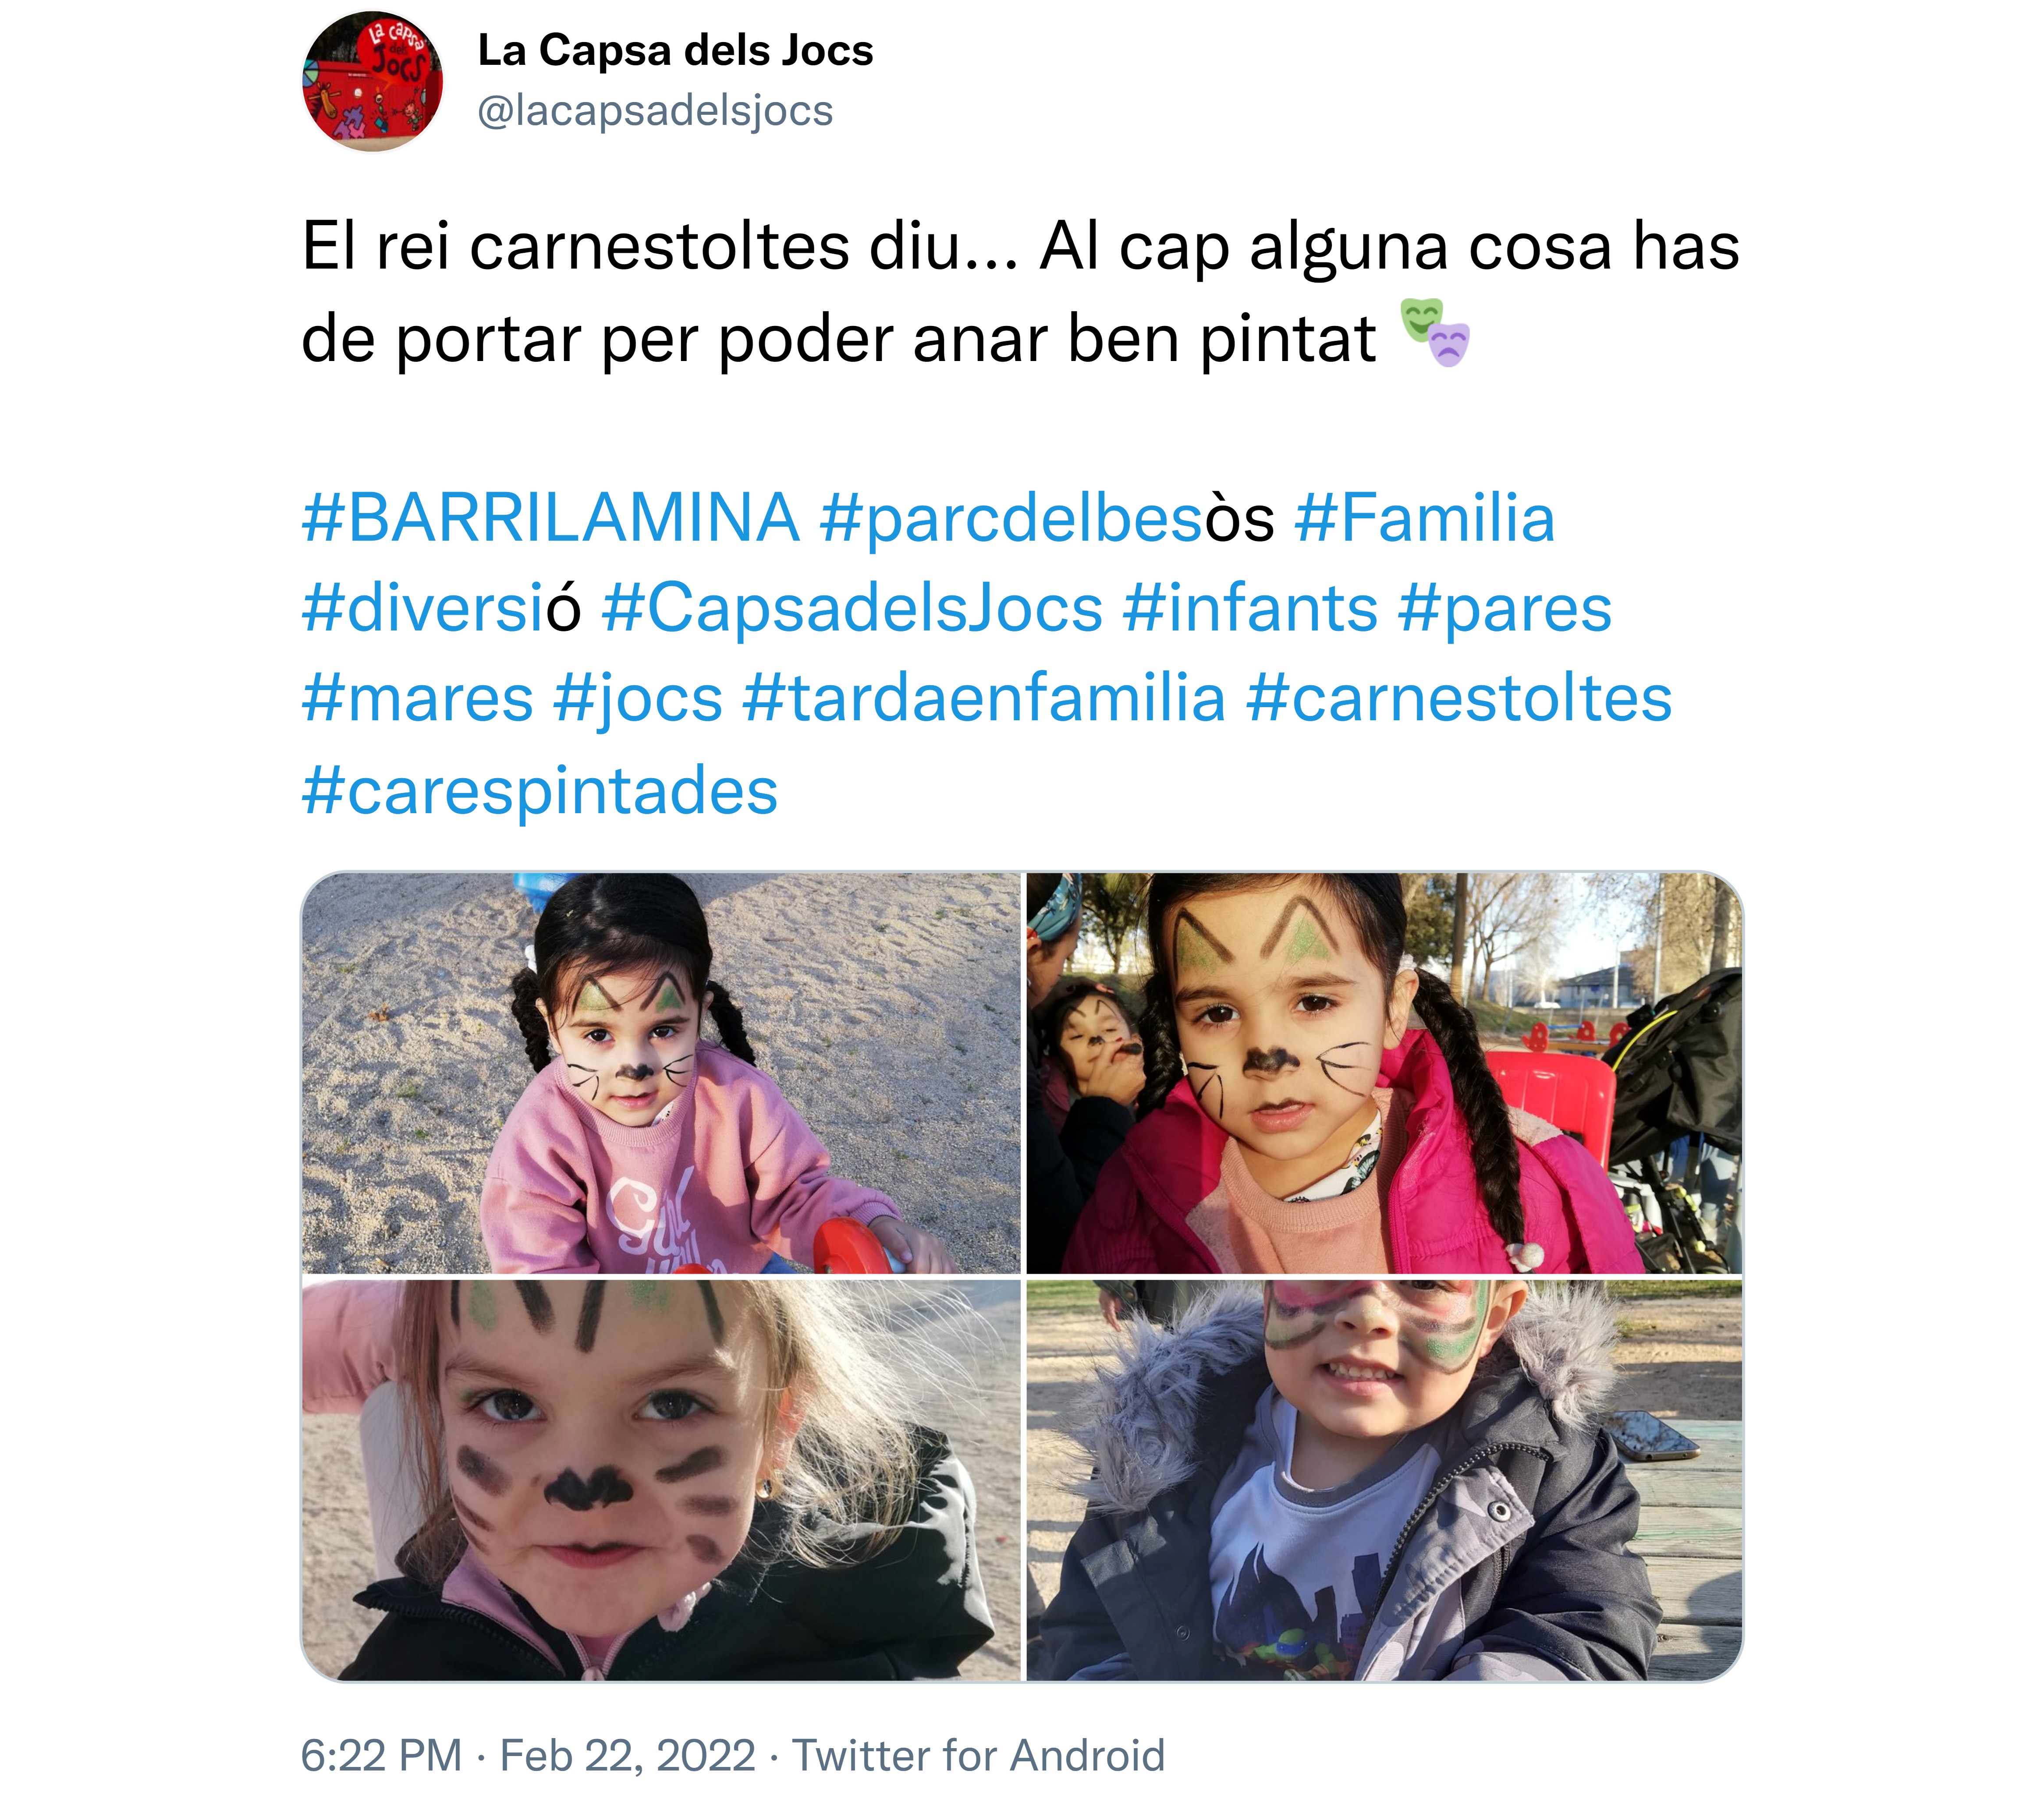Open the #tardaenfamilia hashtag
The width and height of the screenshot is (2044, 1813).
click(x=984, y=699)
